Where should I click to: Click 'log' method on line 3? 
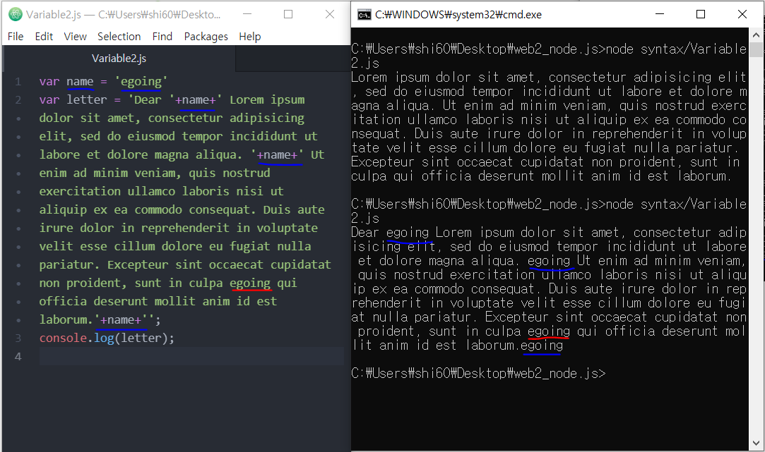pyautogui.click(x=104, y=338)
